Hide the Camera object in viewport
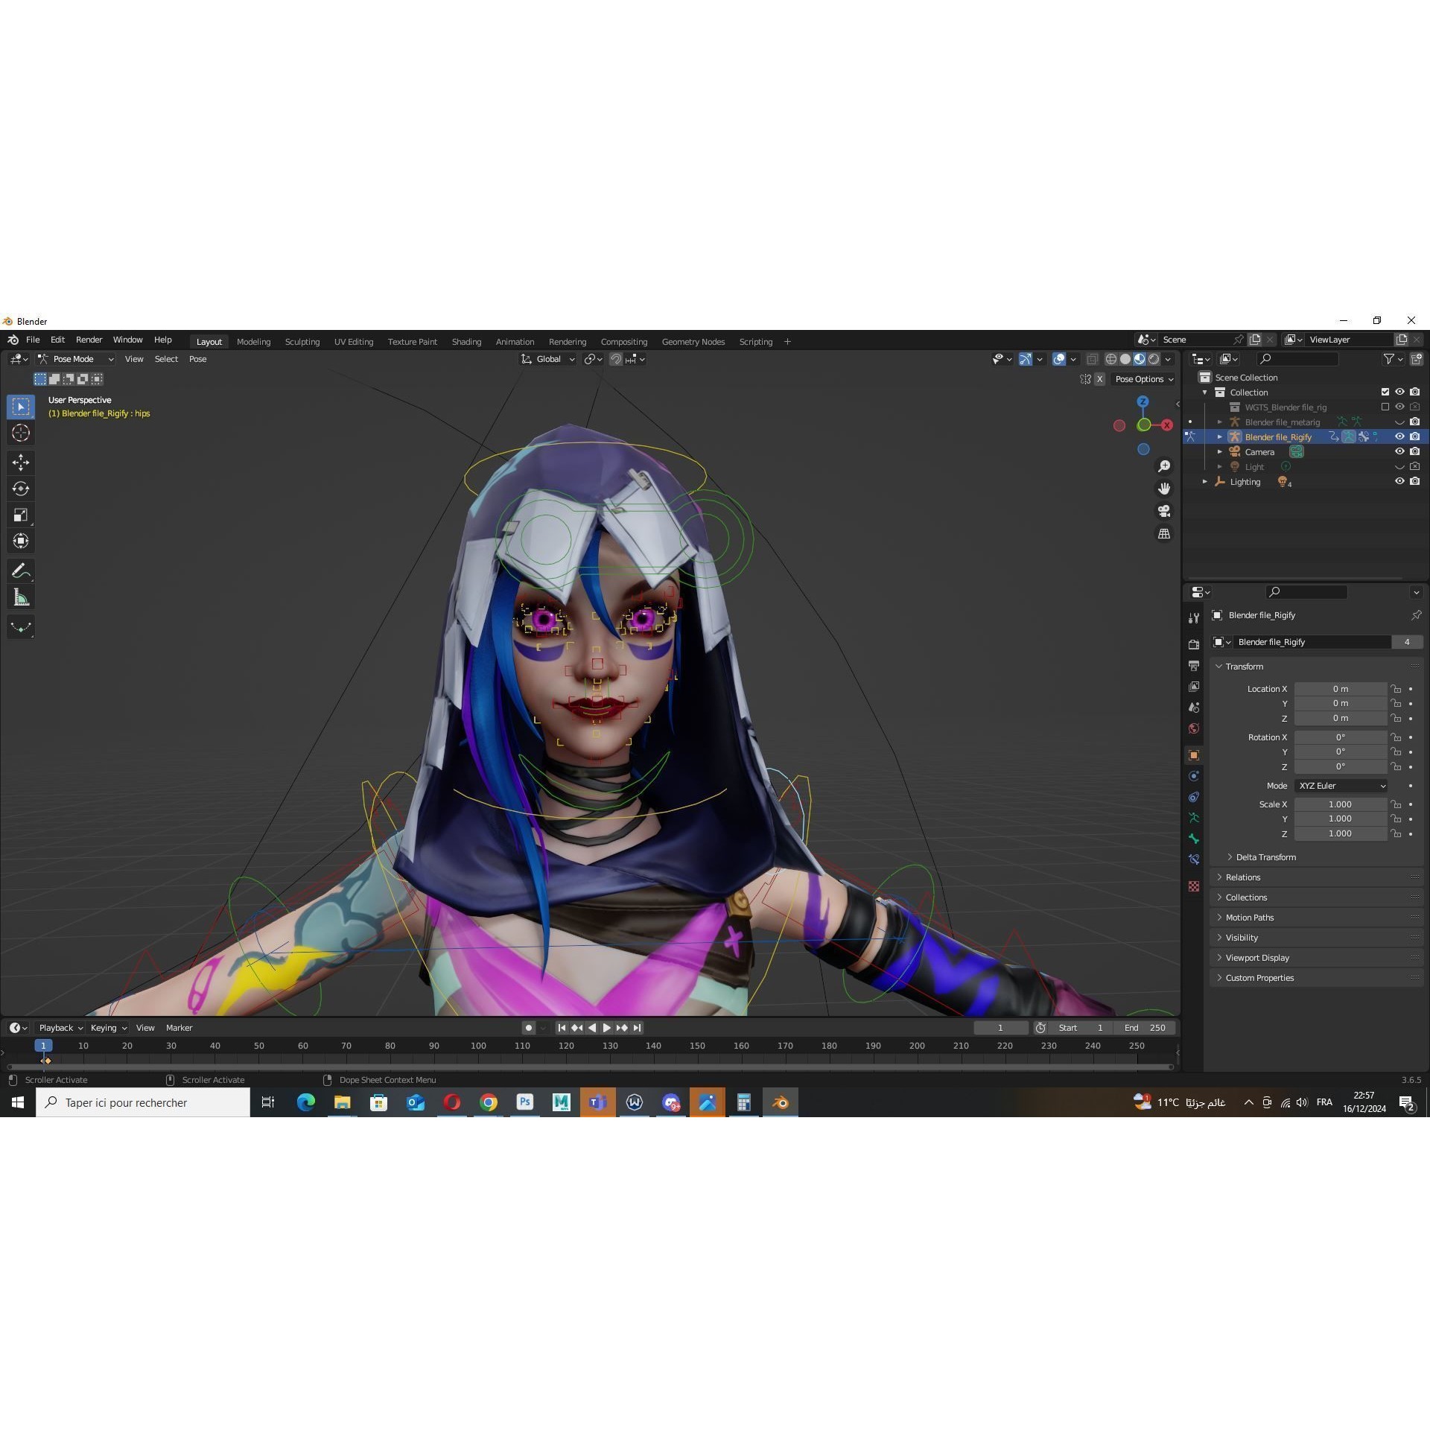The width and height of the screenshot is (1430, 1430). [x=1399, y=451]
